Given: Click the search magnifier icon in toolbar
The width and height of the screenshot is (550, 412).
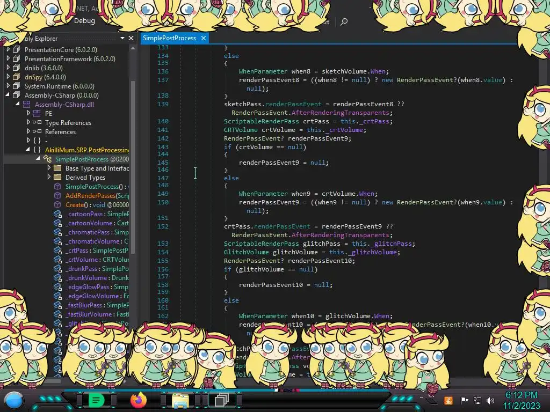Looking at the screenshot, I should [344, 21].
